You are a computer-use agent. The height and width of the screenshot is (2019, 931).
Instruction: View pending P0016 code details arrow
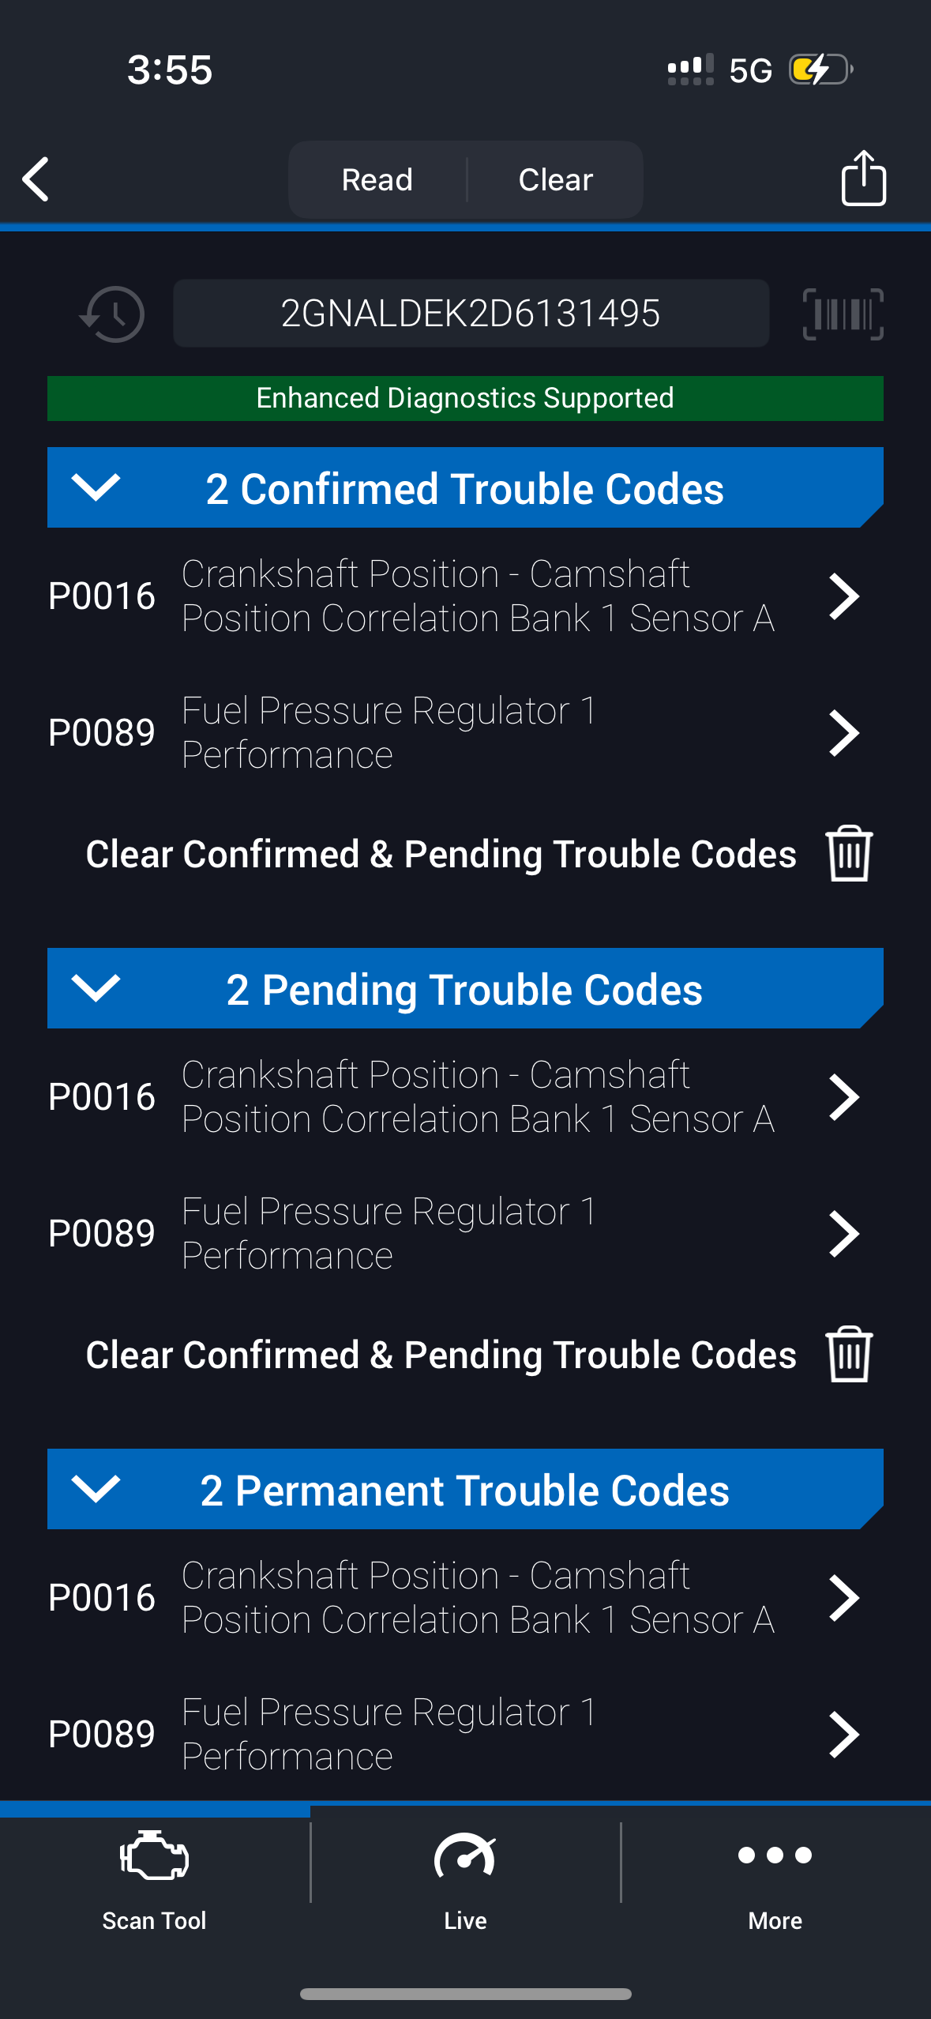click(x=843, y=1097)
